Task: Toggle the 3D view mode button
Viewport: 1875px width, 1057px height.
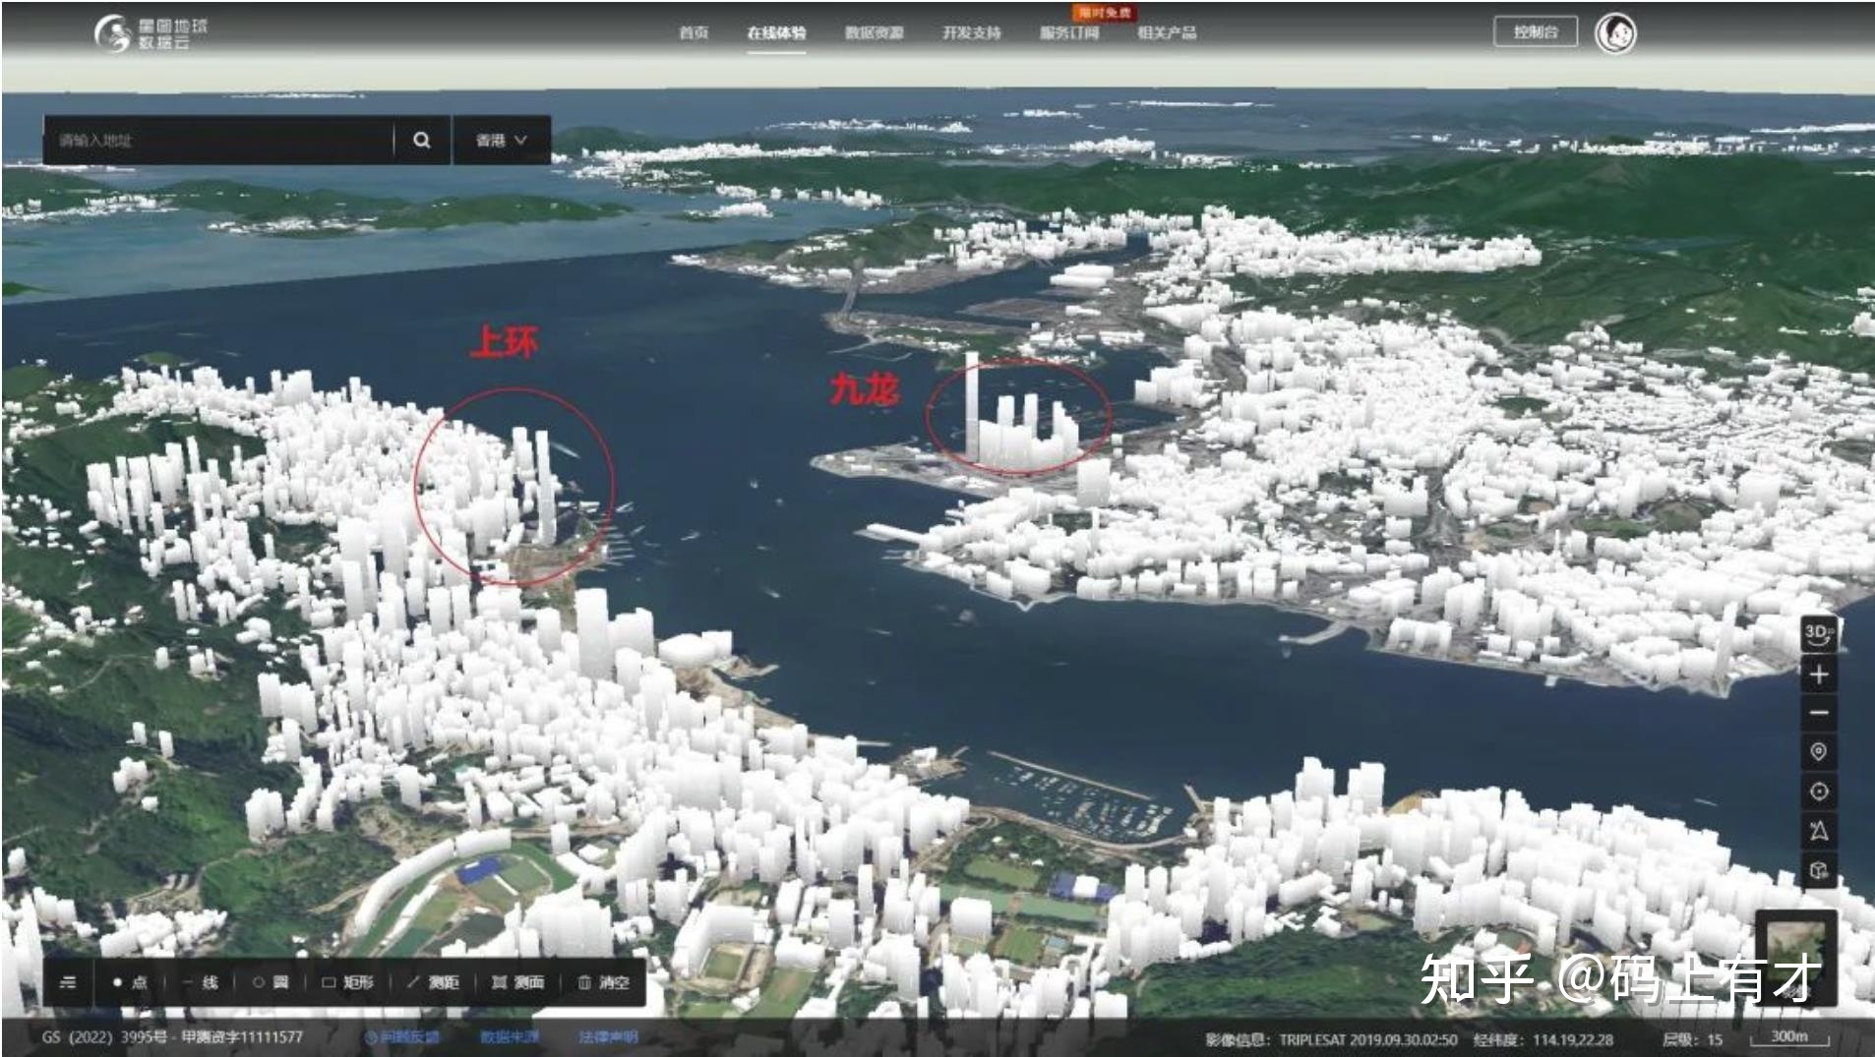Action: click(1818, 634)
